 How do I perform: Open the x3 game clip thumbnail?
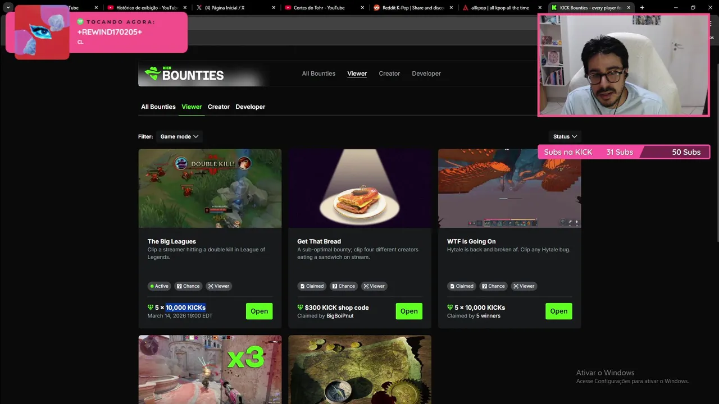coord(210,370)
